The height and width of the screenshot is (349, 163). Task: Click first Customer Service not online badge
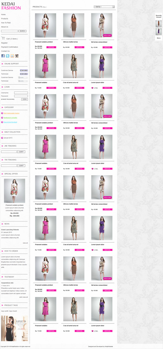pyautogui.click(x=24, y=70)
